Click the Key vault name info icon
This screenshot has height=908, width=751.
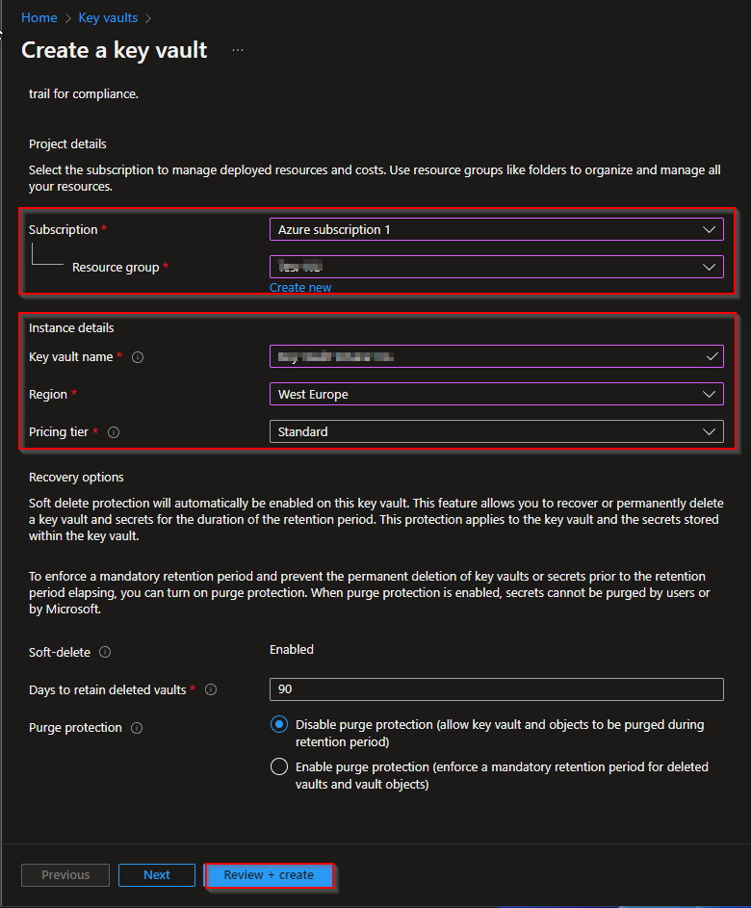[x=138, y=357]
